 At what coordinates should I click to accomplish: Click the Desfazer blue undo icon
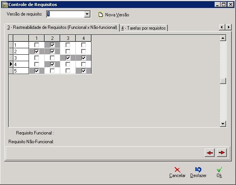tap(198, 170)
